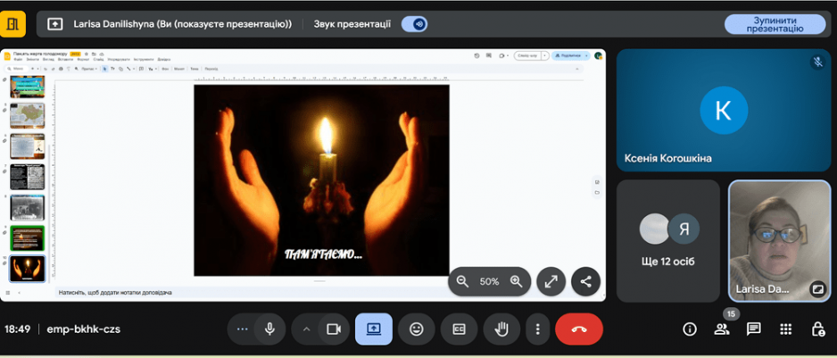The height and width of the screenshot is (358, 837).
Task: Expand camera settings chevron arrow
Action: [306, 329]
